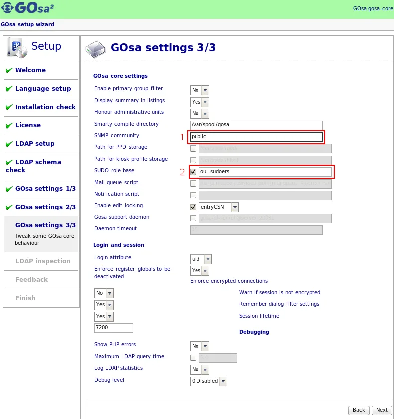Select the GOsa settings 3/3 step

pyautogui.click(x=46, y=225)
